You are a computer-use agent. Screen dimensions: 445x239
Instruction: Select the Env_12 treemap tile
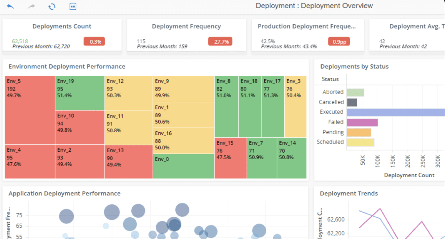(x=129, y=93)
